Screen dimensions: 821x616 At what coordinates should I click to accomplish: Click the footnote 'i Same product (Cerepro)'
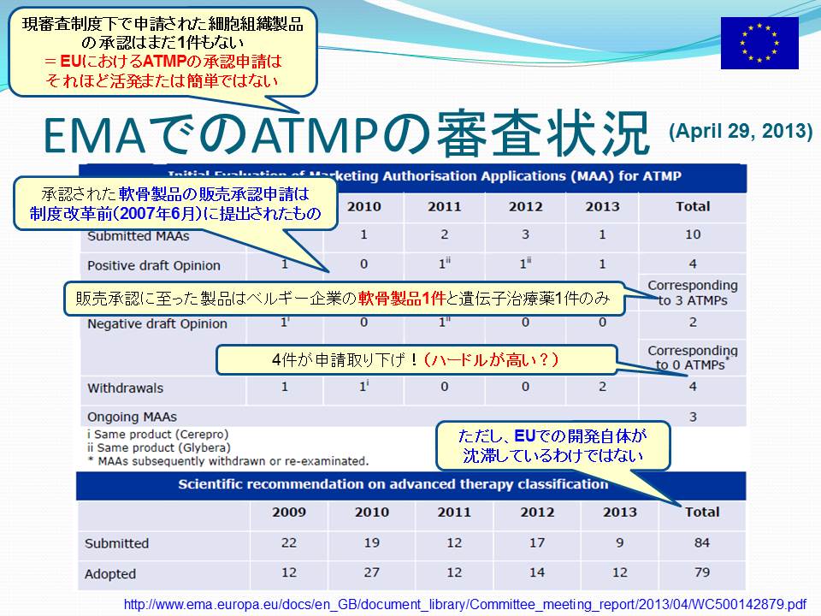pos(157,435)
